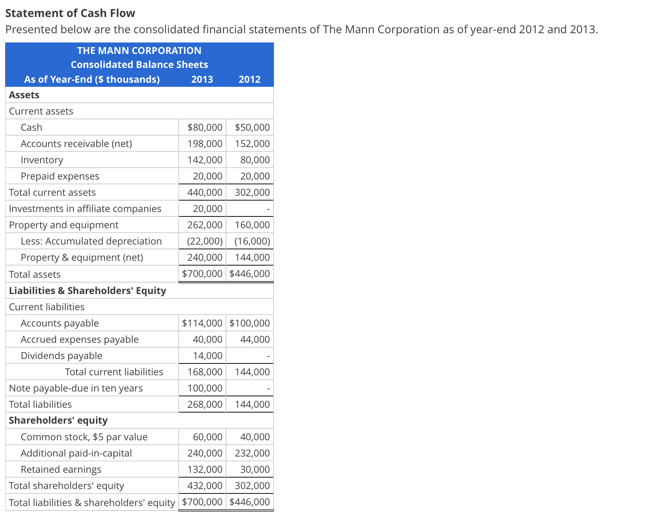The width and height of the screenshot is (649, 523).
Task: Click the Total assets figure $700,000
Action: [x=202, y=274]
